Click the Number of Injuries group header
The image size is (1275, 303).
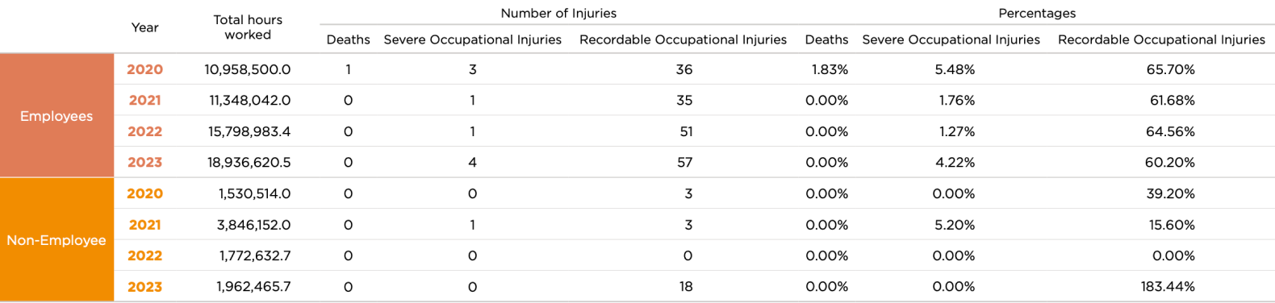[x=558, y=13]
